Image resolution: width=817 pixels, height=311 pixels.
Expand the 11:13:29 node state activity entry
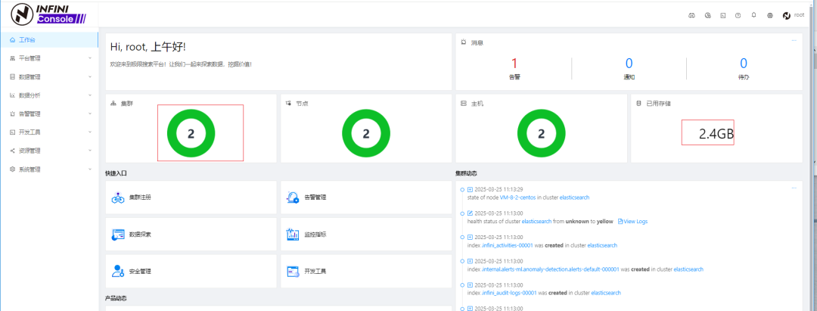470,189
